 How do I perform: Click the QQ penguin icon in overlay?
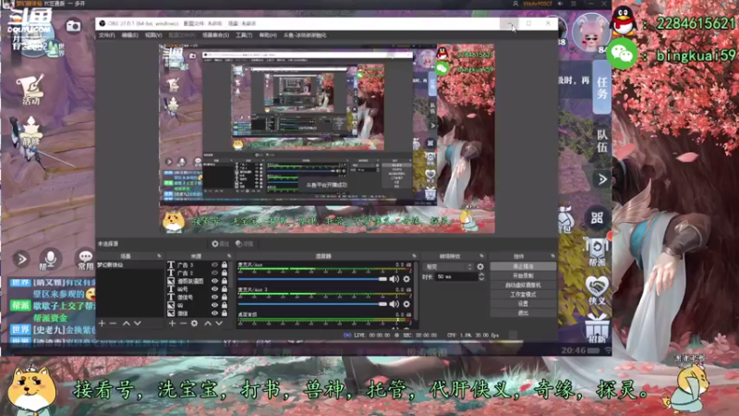click(624, 20)
